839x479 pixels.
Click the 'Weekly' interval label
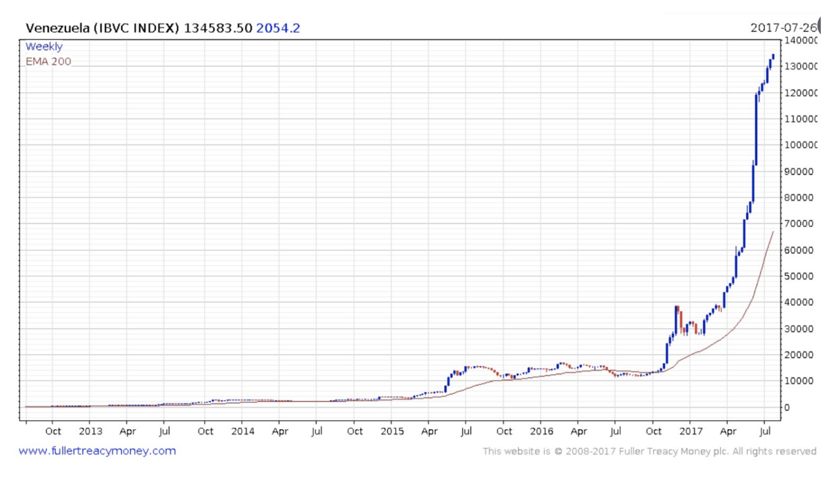click(44, 47)
